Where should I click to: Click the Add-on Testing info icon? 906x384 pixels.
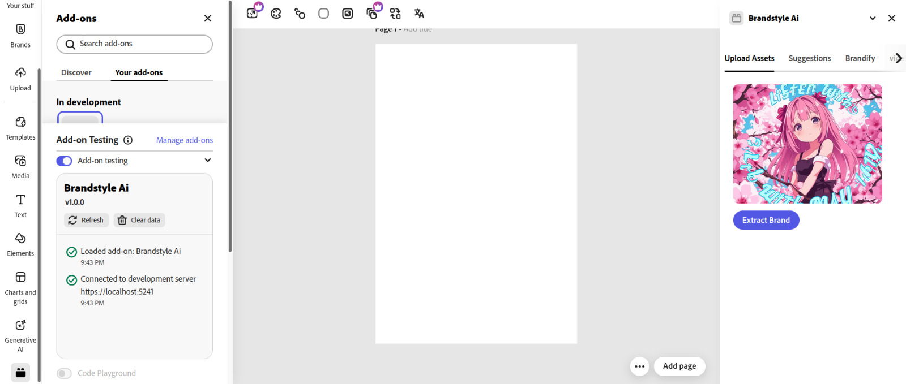pos(128,140)
